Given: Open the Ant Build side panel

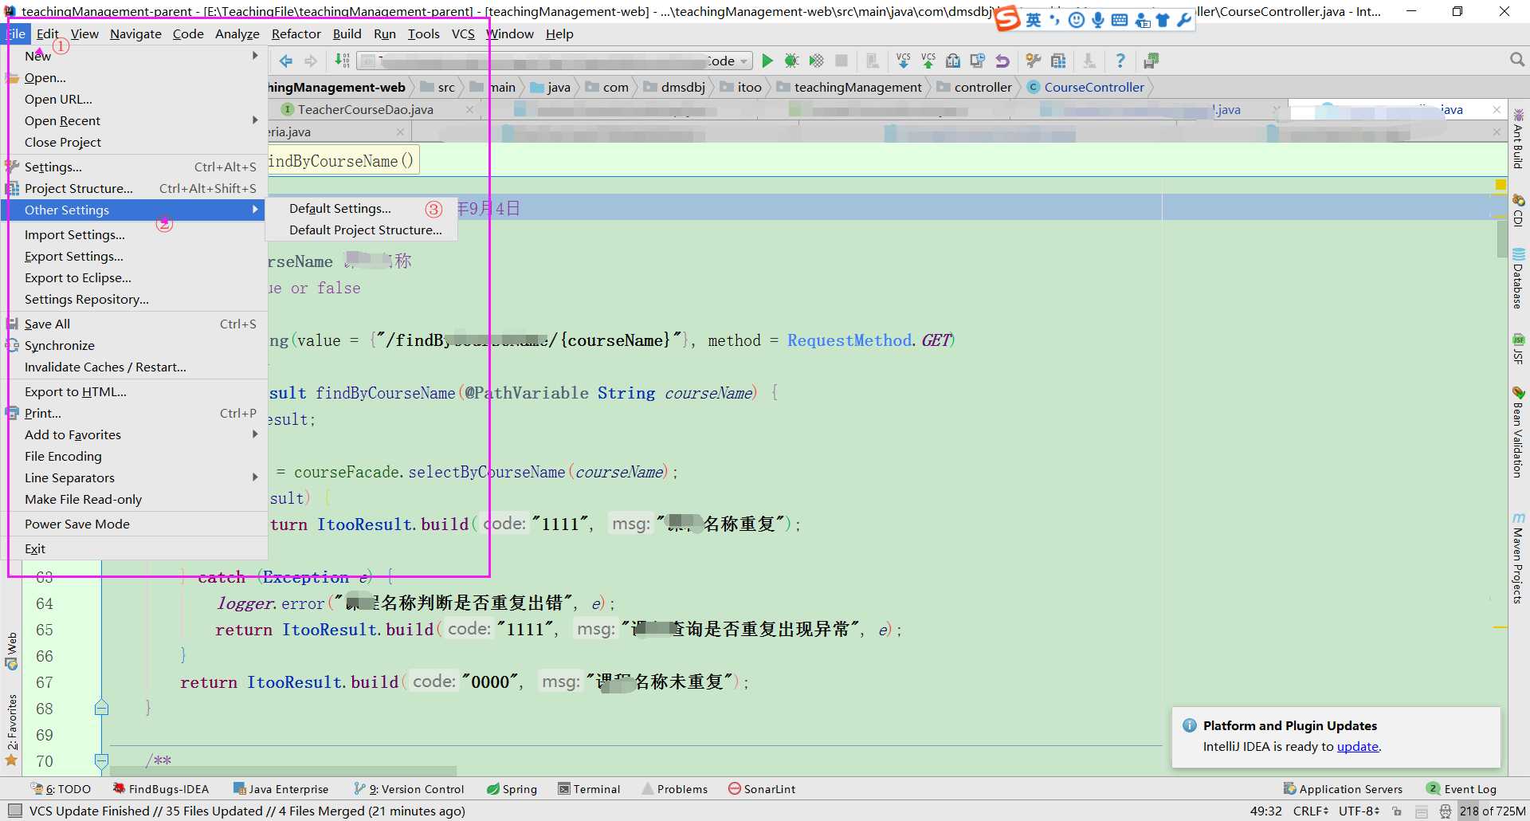Looking at the screenshot, I should point(1518,139).
